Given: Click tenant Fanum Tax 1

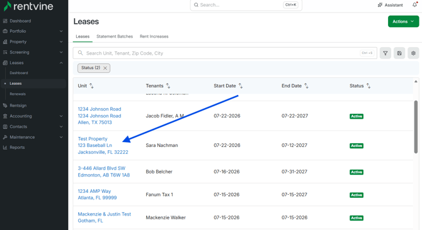Looking at the screenshot, I should (x=159, y=195).
